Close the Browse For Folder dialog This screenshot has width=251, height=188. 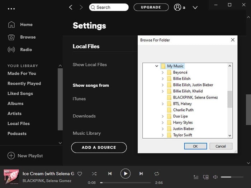tap(233, 40)
